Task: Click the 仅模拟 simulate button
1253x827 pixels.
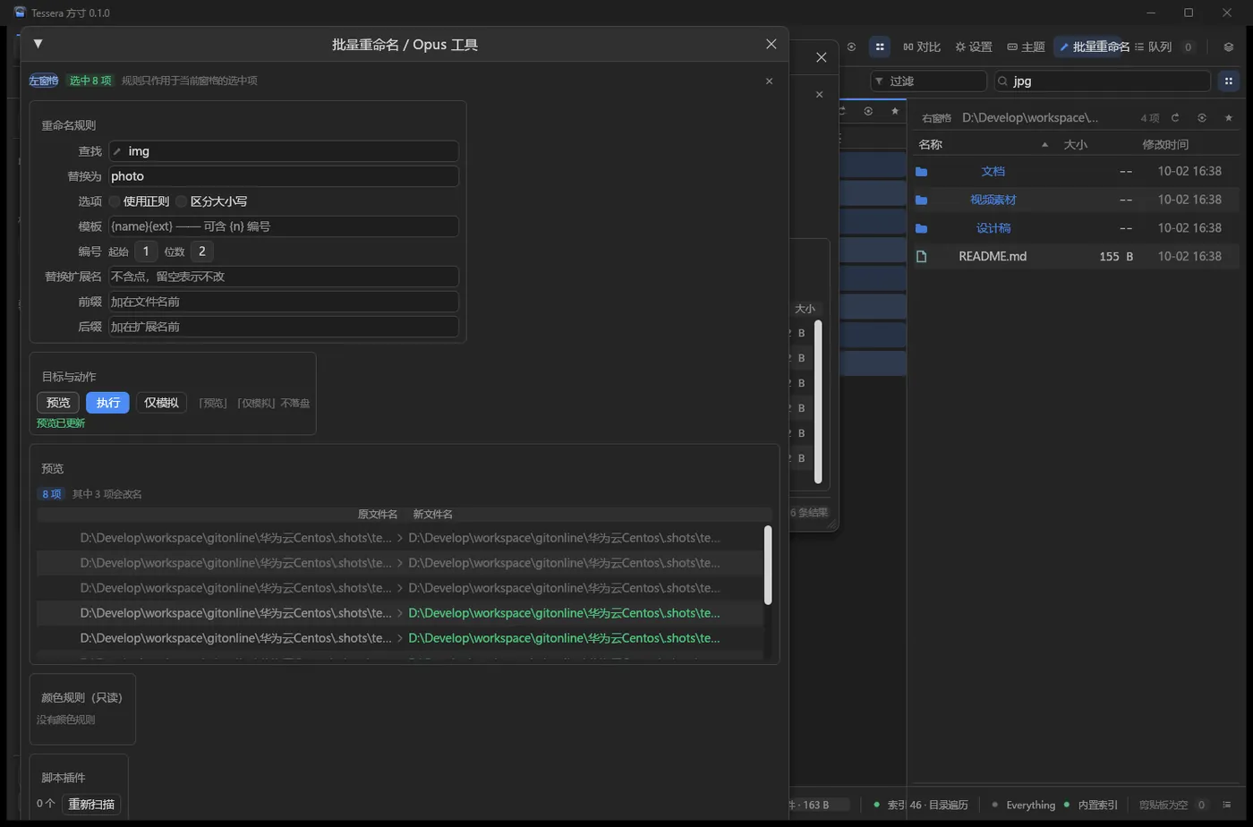Action: [161, 403]
